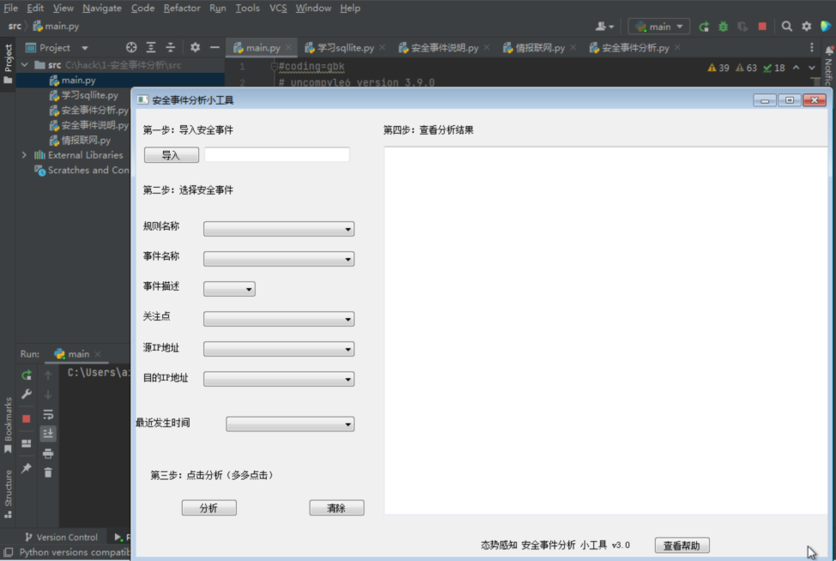Image resolution: width=836 pixels, height=561 pixels.
Task: Click the import file path input field
Action: tap(277, 154)
